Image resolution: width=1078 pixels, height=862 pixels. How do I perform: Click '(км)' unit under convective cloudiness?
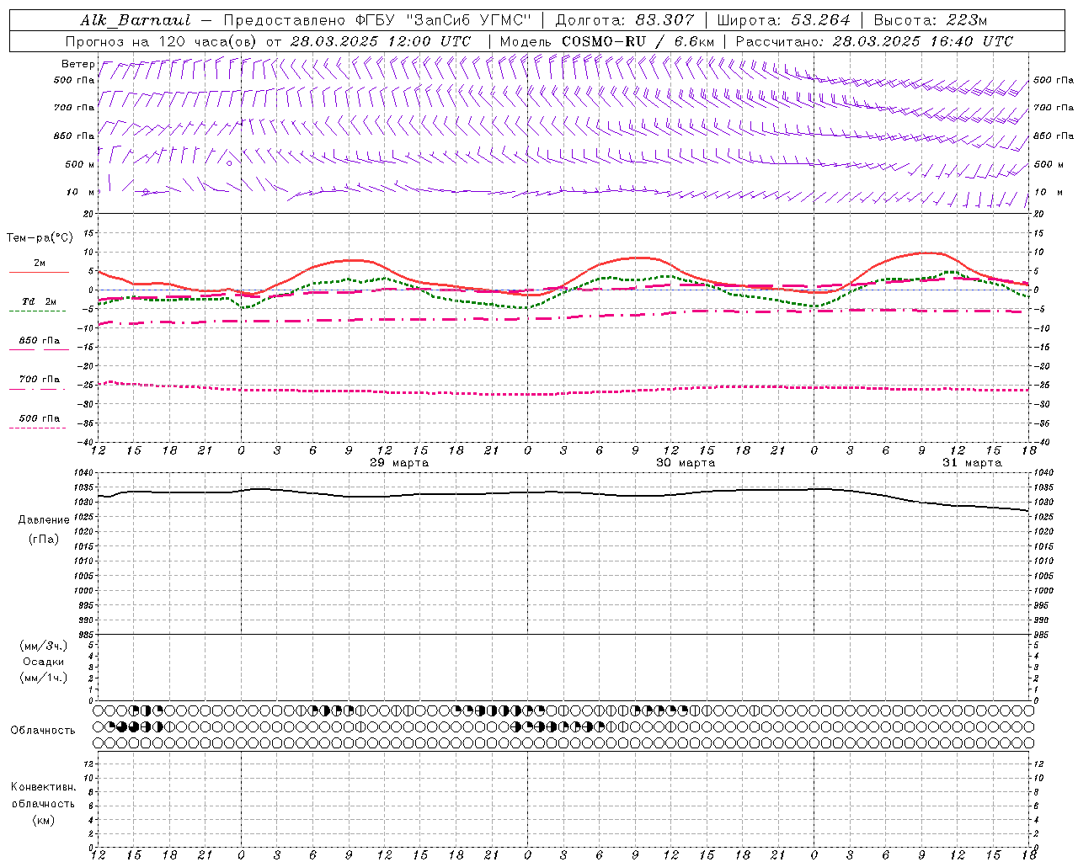pos(44,820)
